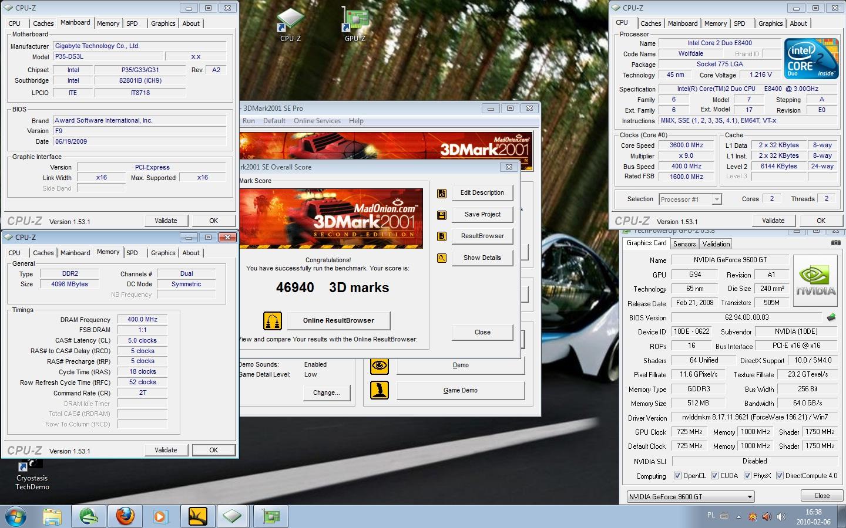Open Firefox from the taskbar
846x528 pixels.
tap(125, 516)
